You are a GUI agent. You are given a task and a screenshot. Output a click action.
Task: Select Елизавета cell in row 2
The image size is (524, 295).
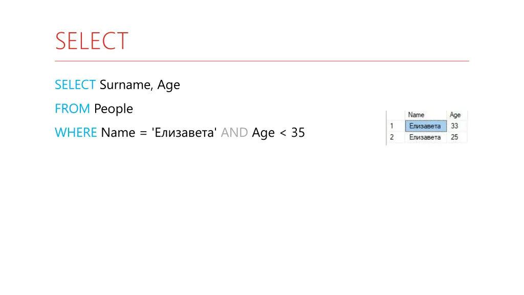pos(426,137)
